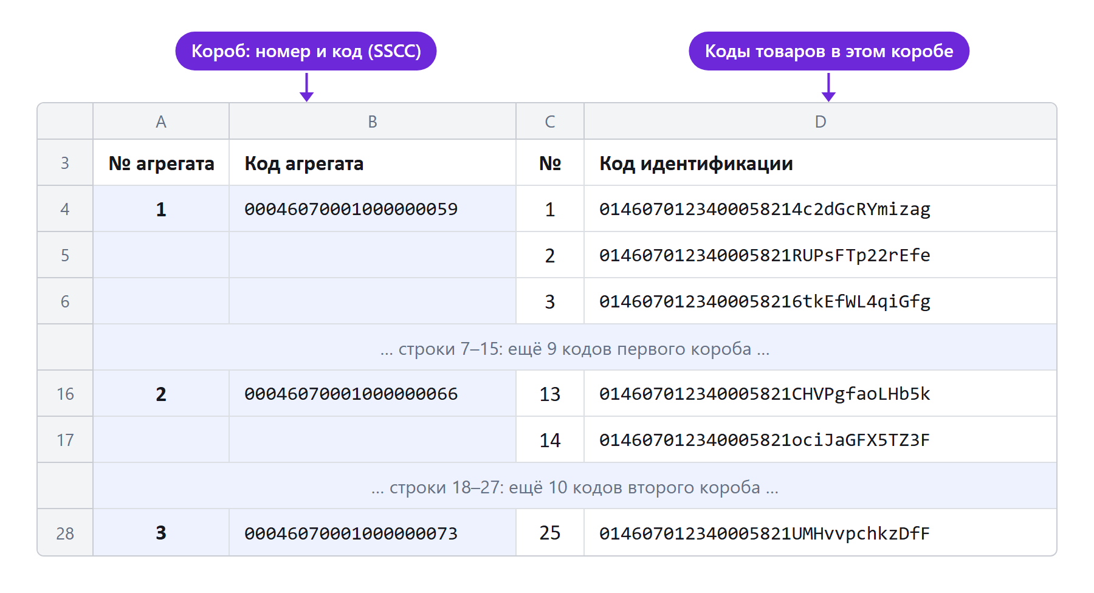
Task: Click the 'Коды товаров в этом коробе' label
Action: tap(829, 51)
